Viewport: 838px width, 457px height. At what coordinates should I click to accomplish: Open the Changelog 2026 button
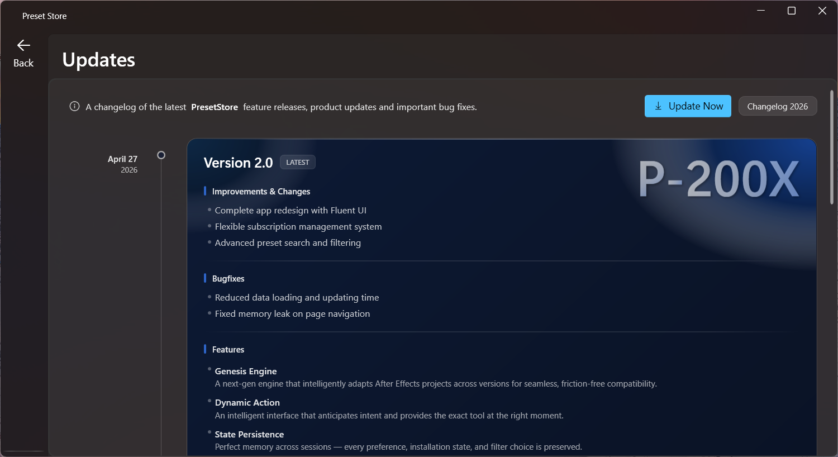click(778, 106)
